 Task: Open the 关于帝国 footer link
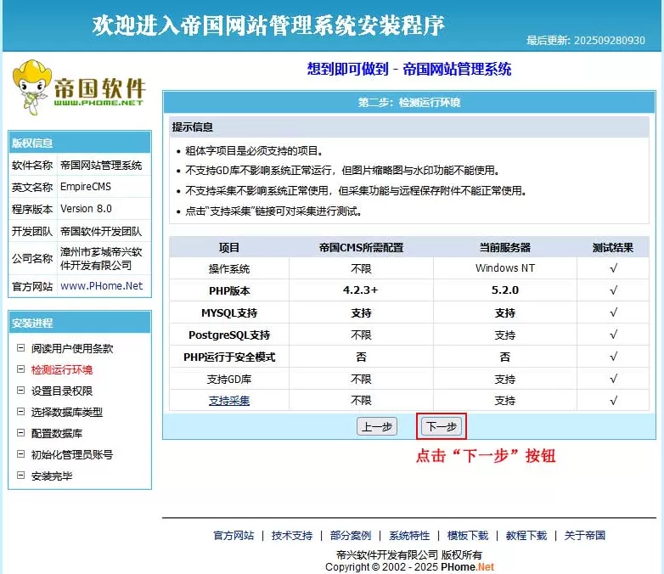click(x=585, y=536)
